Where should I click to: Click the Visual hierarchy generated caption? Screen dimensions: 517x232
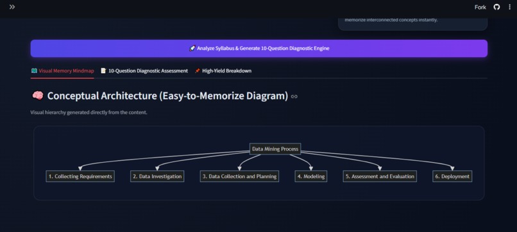coord(89,112)
